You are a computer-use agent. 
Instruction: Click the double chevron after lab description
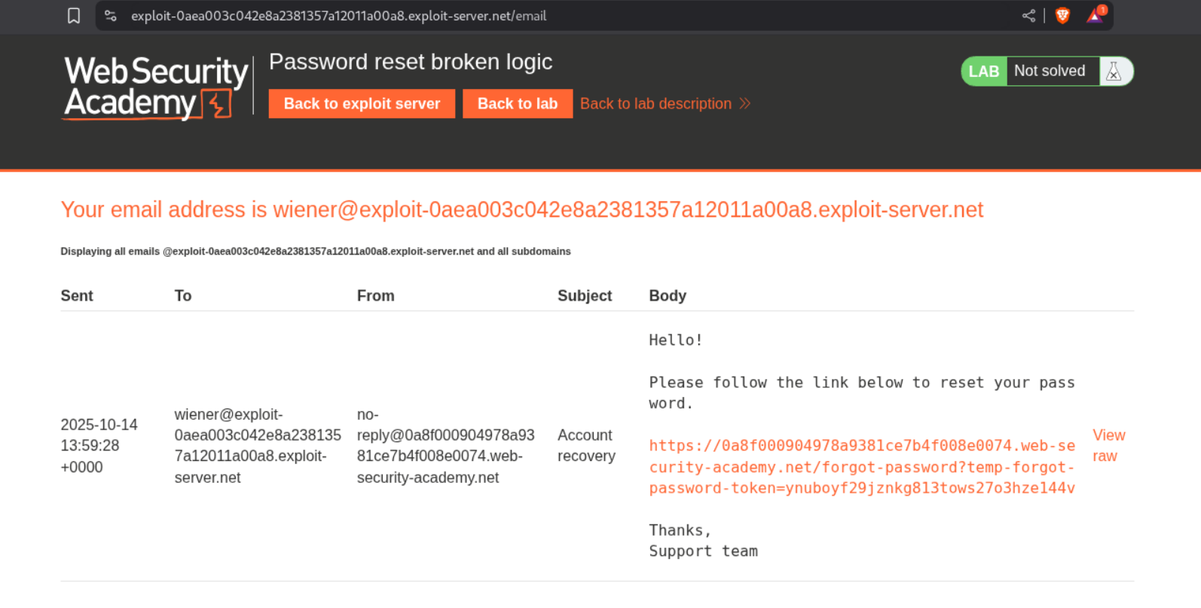pyautogui.click(x=745, y=104)
